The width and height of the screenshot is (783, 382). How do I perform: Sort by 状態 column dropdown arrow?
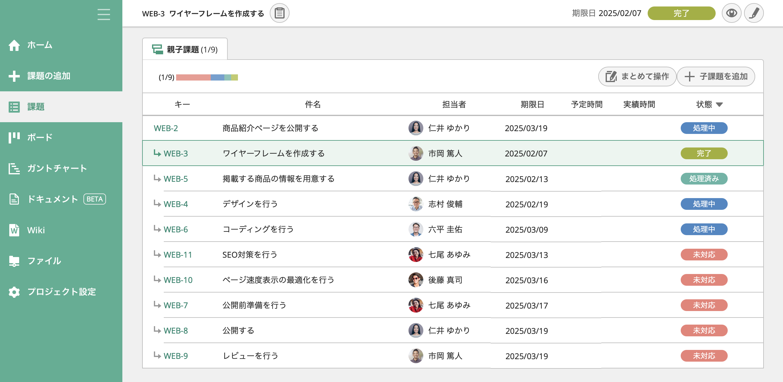tap(719, 105)
